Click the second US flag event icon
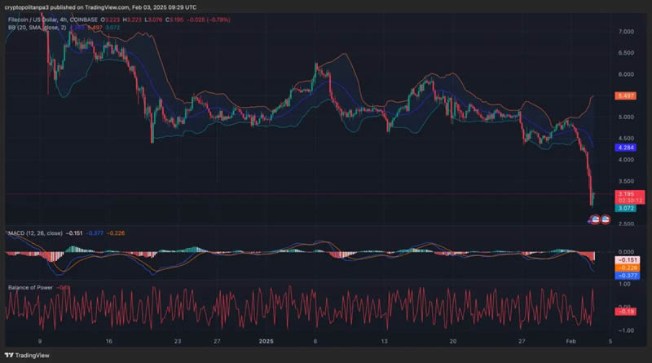This screenshot has height=363, width=652. pyautogui.click(x=604, y=220)
